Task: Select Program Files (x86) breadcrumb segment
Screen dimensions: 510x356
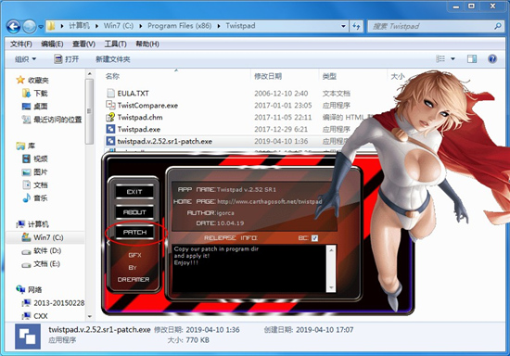Action: [179, 26]
